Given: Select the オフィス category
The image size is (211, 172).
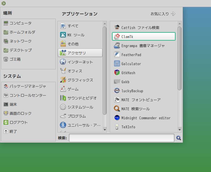Looking at the screenshot, I should click(x=80, y=71).
